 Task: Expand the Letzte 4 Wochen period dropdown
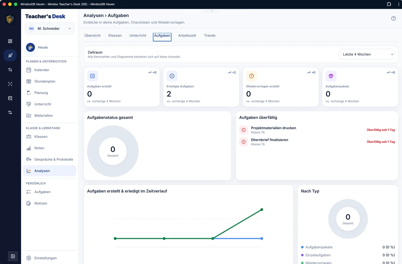(x=367, y=54)
